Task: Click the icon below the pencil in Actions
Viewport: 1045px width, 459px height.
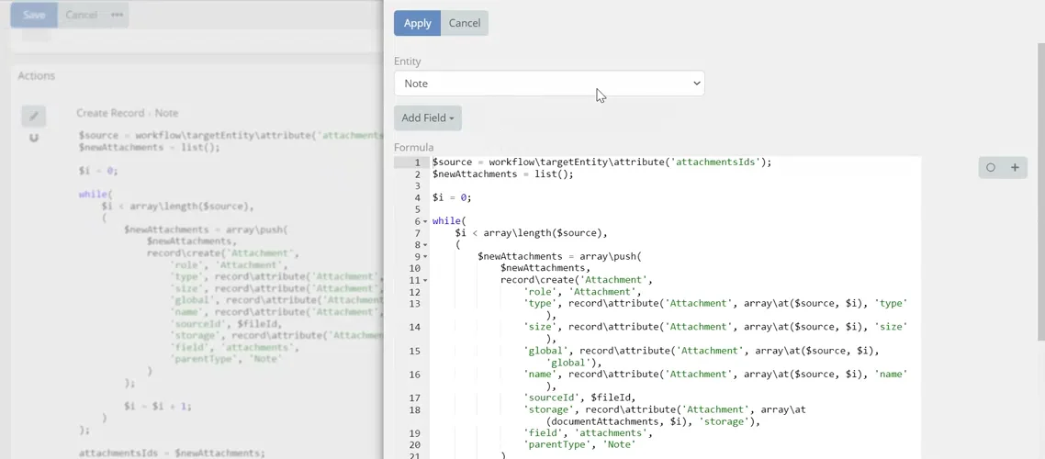Action: click(34, 138)
